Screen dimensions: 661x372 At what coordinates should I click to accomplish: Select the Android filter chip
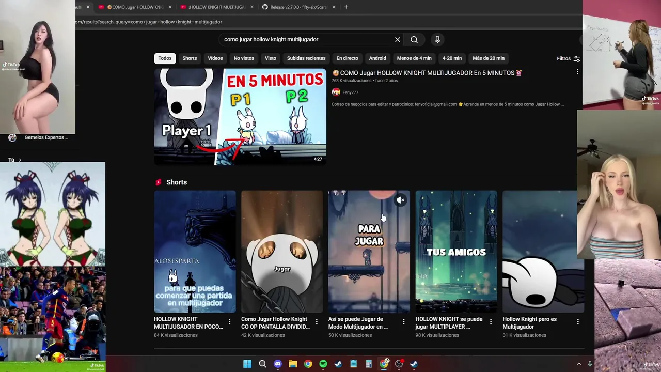pos(377,58)
